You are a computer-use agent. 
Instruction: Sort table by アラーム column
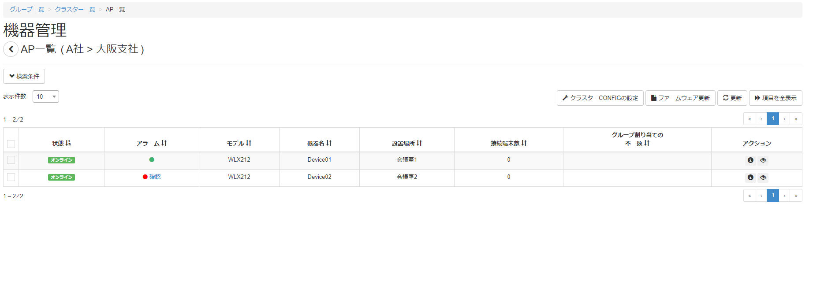click(151, 143)
